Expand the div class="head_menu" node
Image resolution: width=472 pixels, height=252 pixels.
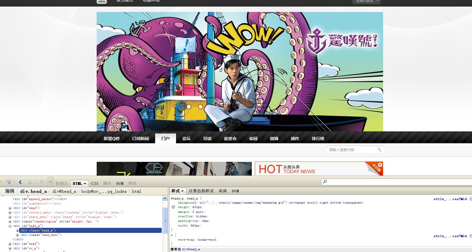point(17,235)
